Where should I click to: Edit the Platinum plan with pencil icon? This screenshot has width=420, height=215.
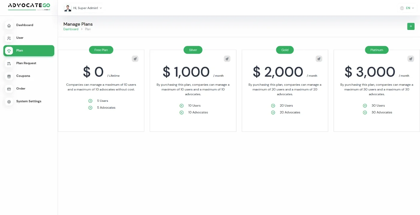point(411,59)
